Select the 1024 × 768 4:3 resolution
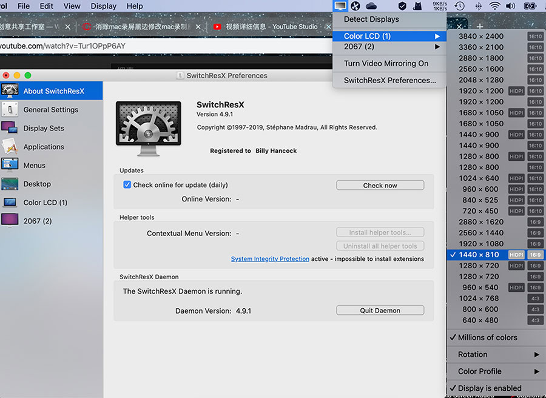This screenshot has height=398, width=546. click(496, 298)
